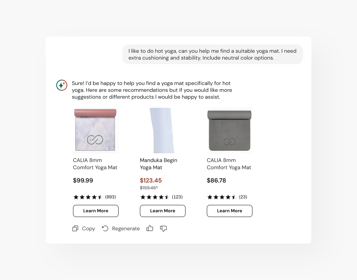
Task: Click the $123.45 sale price
Action: pyautogui.click(x=151, y=181)
